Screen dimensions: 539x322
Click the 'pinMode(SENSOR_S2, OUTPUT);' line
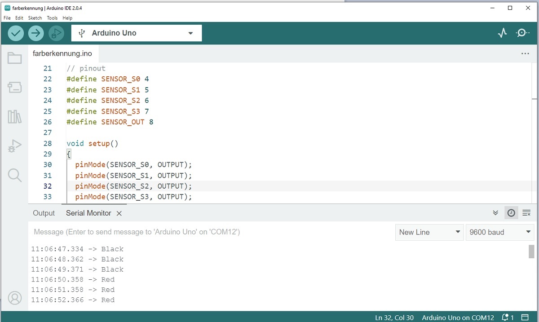point(133,186)
